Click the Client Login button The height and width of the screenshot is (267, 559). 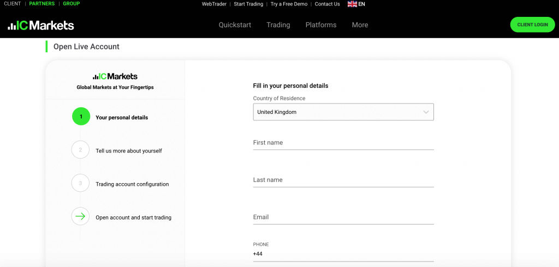532,25
